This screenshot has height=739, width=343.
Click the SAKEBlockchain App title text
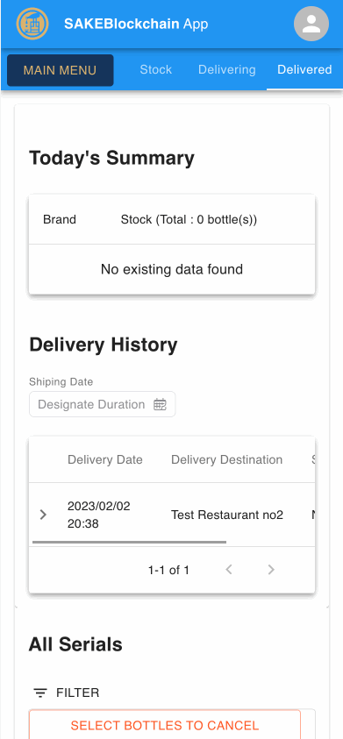136,24
